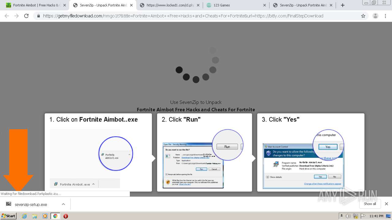Go back to the previous page
This screenshot has height=220, width=392.
point(7,16)
